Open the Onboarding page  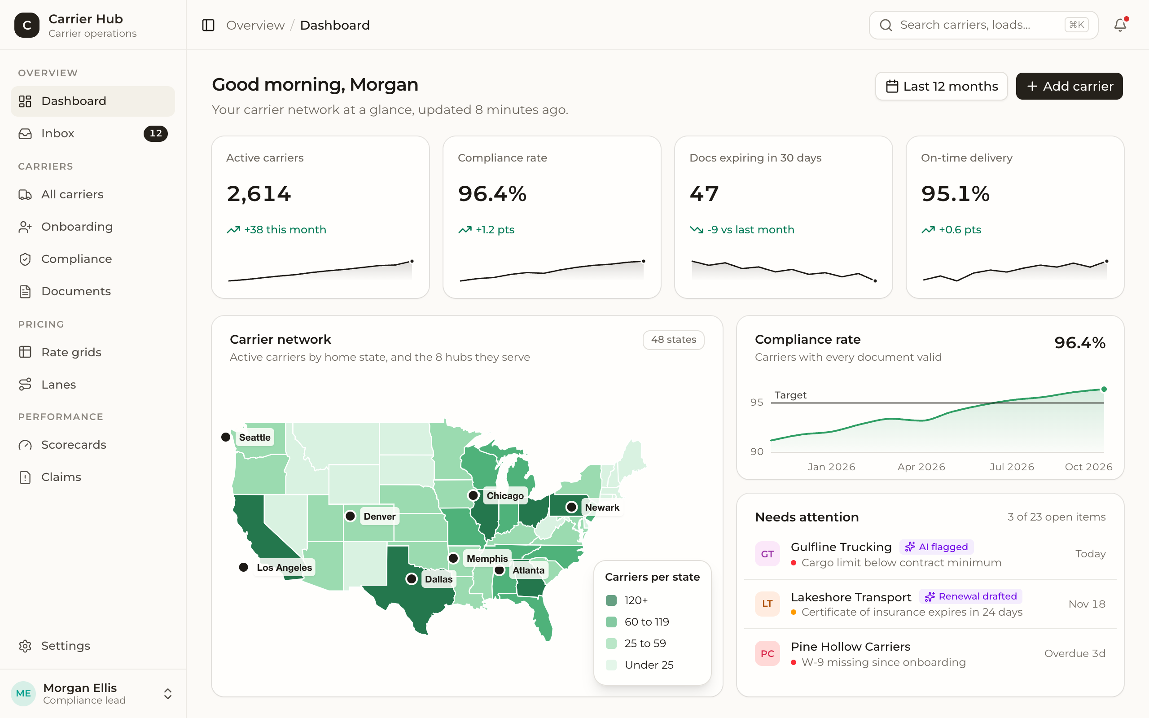[x=92, y=227]
